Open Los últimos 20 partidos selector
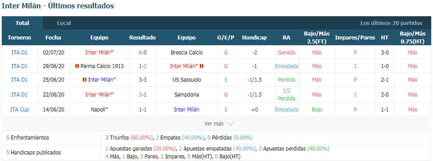The image size is (433, 161). tap(391, 23)
